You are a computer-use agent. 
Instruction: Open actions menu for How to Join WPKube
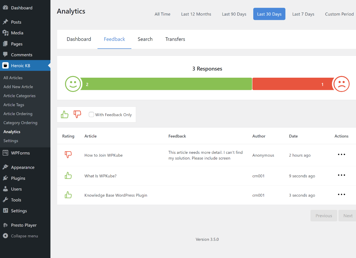tap(342, 154)
